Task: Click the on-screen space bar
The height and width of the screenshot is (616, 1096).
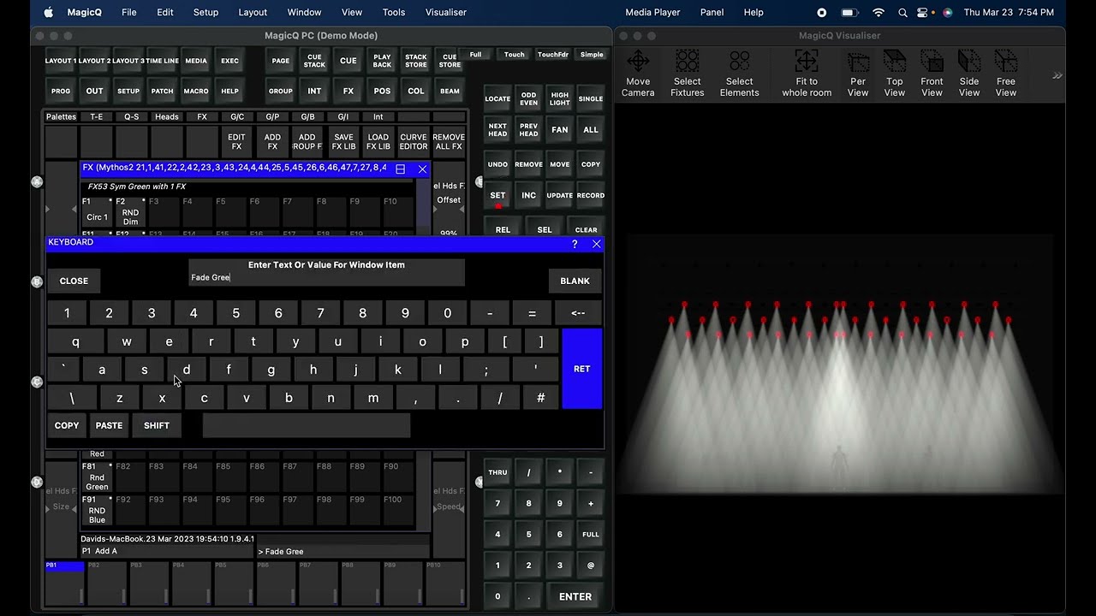Action: 307,425
